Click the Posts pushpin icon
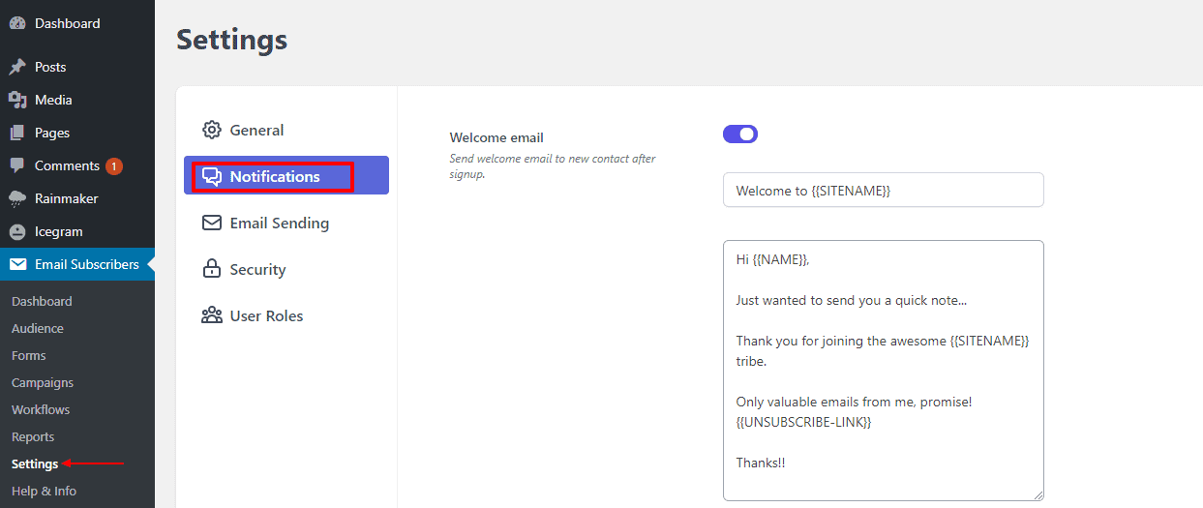 click(x=17, y=67)
